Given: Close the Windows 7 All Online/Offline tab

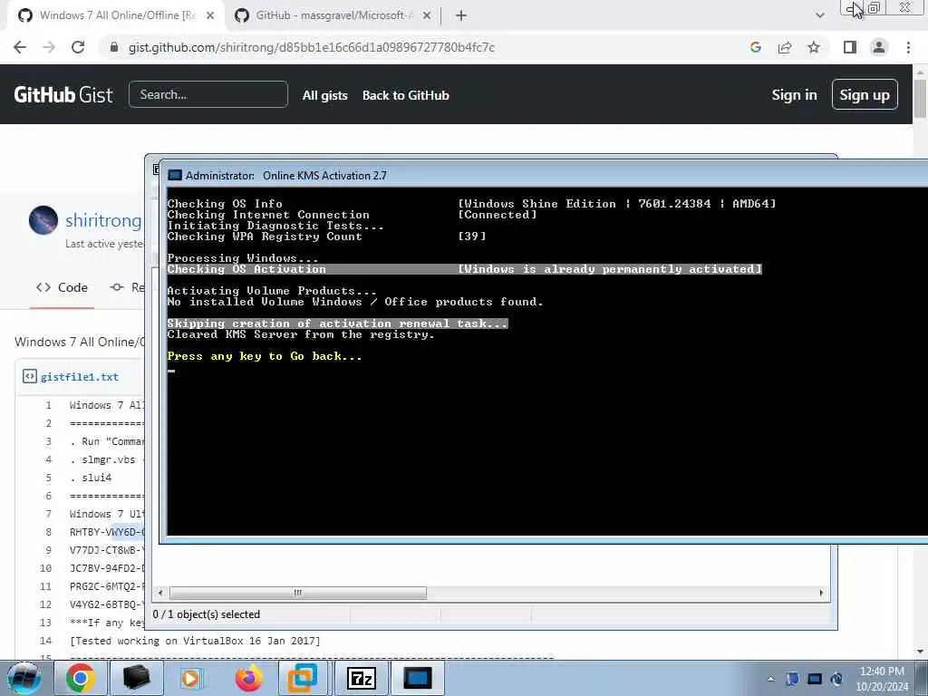Looking at the screenshot, I should pyautogui.click(x=210, y=16).
